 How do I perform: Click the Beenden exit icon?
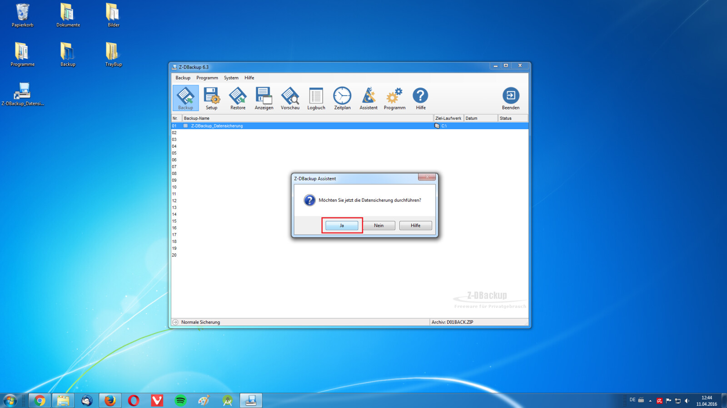[511, 98]
